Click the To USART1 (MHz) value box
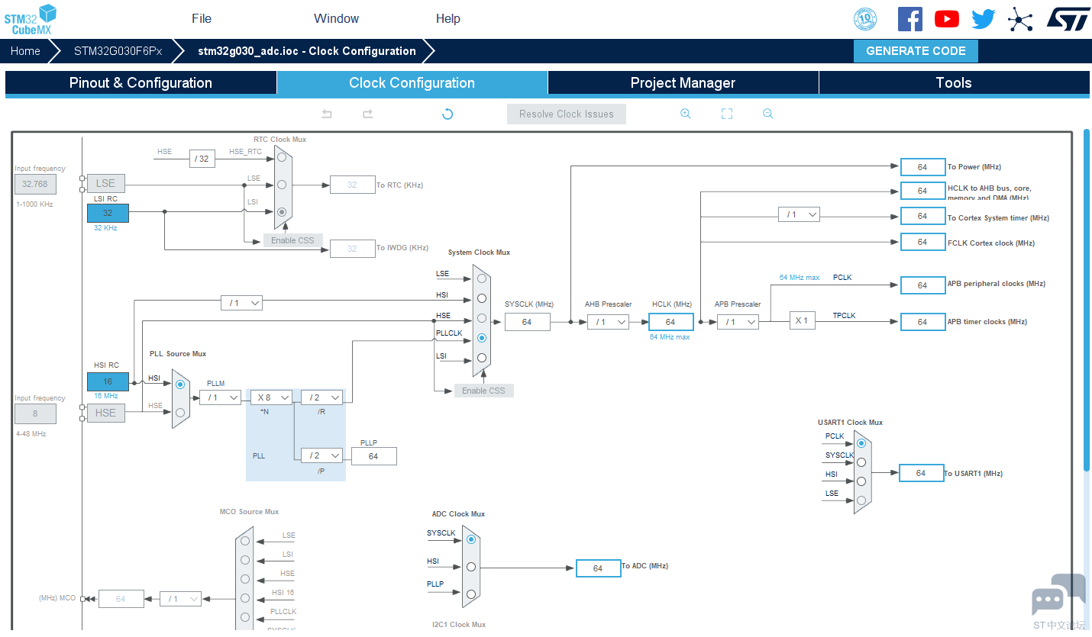Viewport: 1092px width, 637px height. pyautogui.click(x=921, y=473)
